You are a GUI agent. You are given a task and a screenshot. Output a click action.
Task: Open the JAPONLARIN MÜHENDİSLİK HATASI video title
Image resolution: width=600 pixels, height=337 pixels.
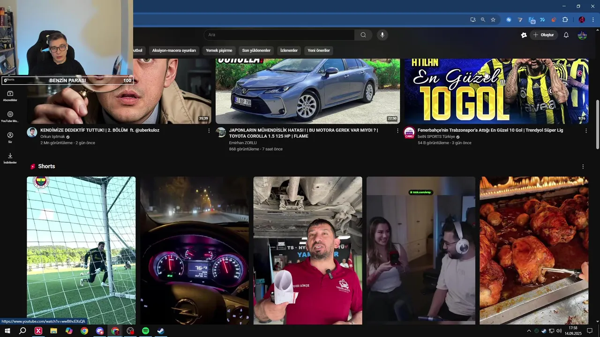pyautogui.click(x=303, y=133)
